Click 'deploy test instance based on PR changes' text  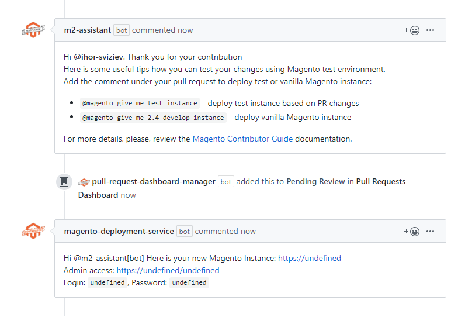pos(283,103)
